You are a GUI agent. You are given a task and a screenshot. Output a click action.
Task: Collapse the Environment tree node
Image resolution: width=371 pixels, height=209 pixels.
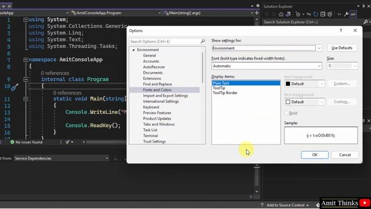tap(133, 50)
